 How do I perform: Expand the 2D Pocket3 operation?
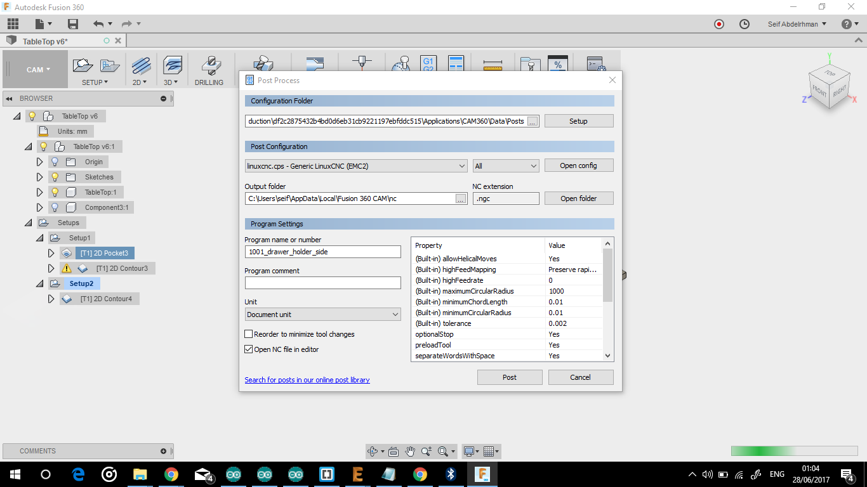point(51,253)
